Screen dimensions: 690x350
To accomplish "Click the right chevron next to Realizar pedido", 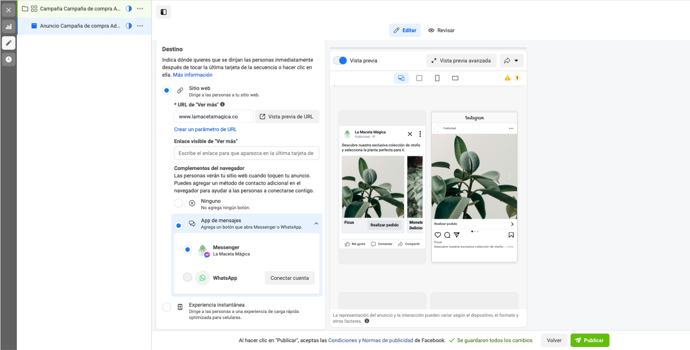I will pyautogui.click(x=512, y=224).
